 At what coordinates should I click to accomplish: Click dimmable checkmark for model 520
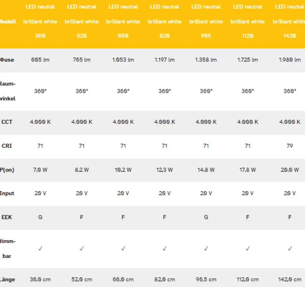pos(82,249)
